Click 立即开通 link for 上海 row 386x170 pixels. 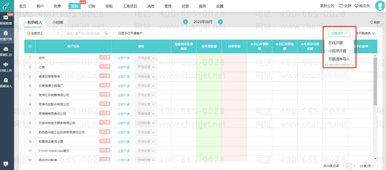click(124, 67)
